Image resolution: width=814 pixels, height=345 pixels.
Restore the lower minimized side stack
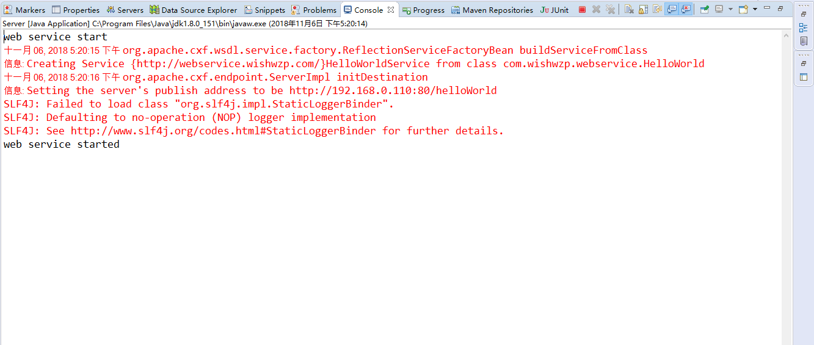coord(803,64)
